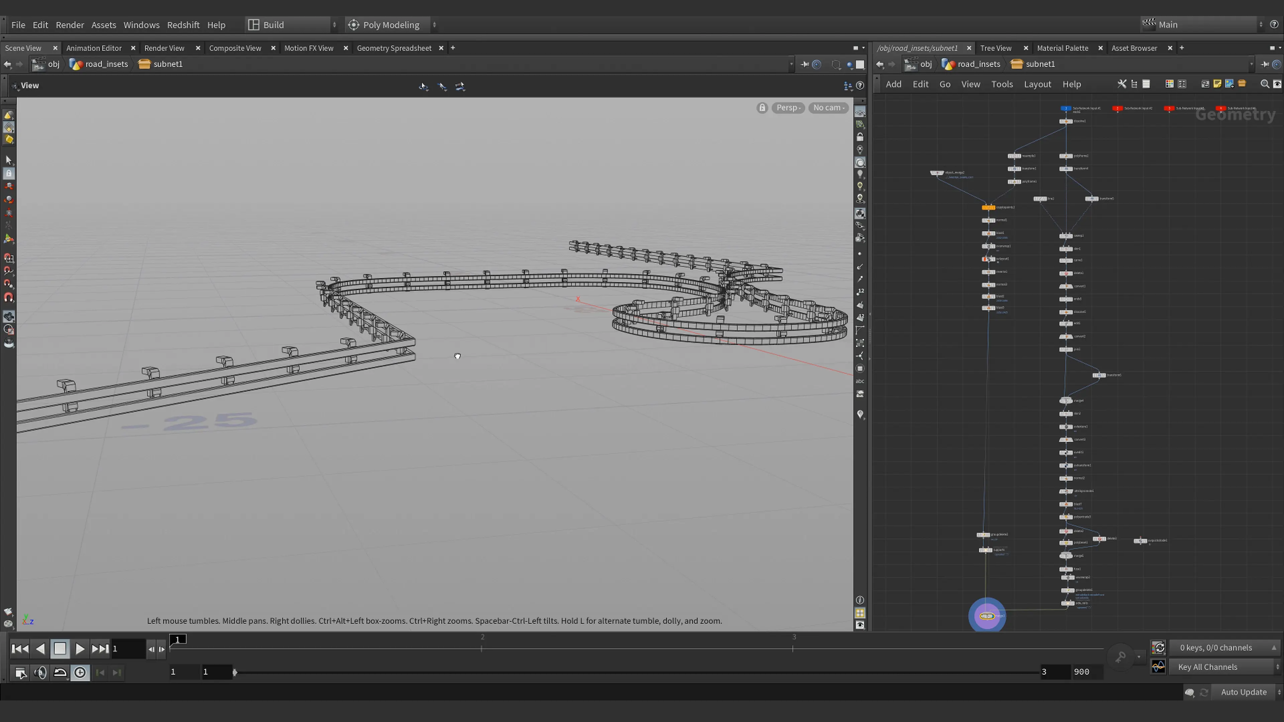The width and height of the screenshot is (1284, 722).
Task: Jump to first frame in playbar
Action: pyautogui.click(x=20, y=648)
